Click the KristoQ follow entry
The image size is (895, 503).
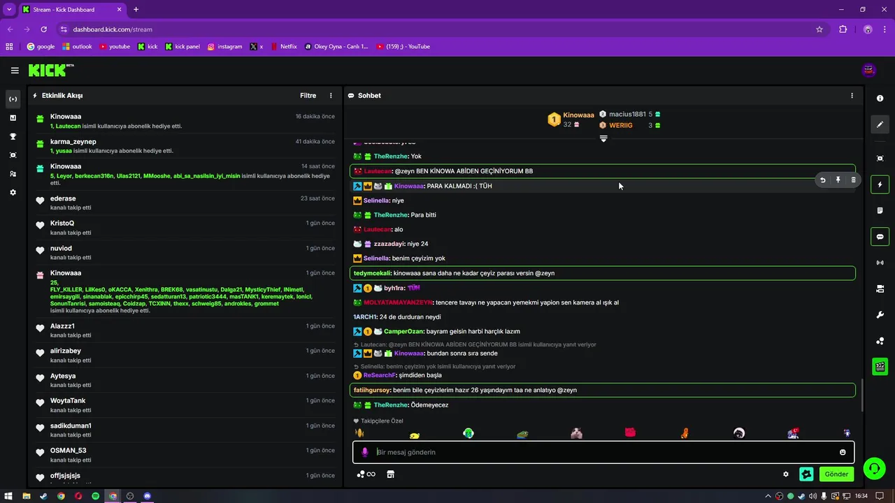click(x=185, y=228)
